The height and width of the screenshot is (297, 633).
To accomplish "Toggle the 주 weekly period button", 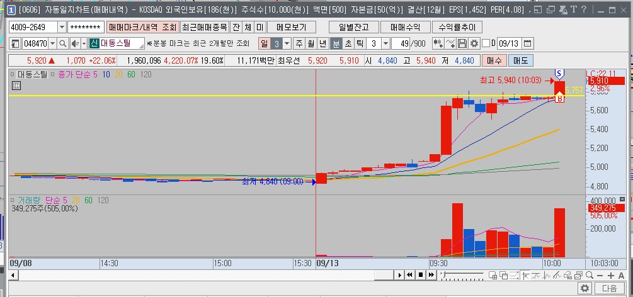I will [x=299, y=43].
